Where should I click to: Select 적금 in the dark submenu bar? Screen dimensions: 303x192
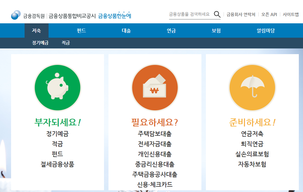click(66, 43)
